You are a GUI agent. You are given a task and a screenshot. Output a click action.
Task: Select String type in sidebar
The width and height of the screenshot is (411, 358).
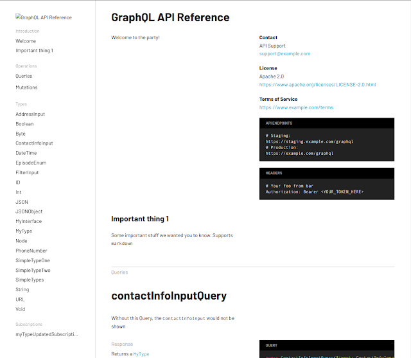22,289
